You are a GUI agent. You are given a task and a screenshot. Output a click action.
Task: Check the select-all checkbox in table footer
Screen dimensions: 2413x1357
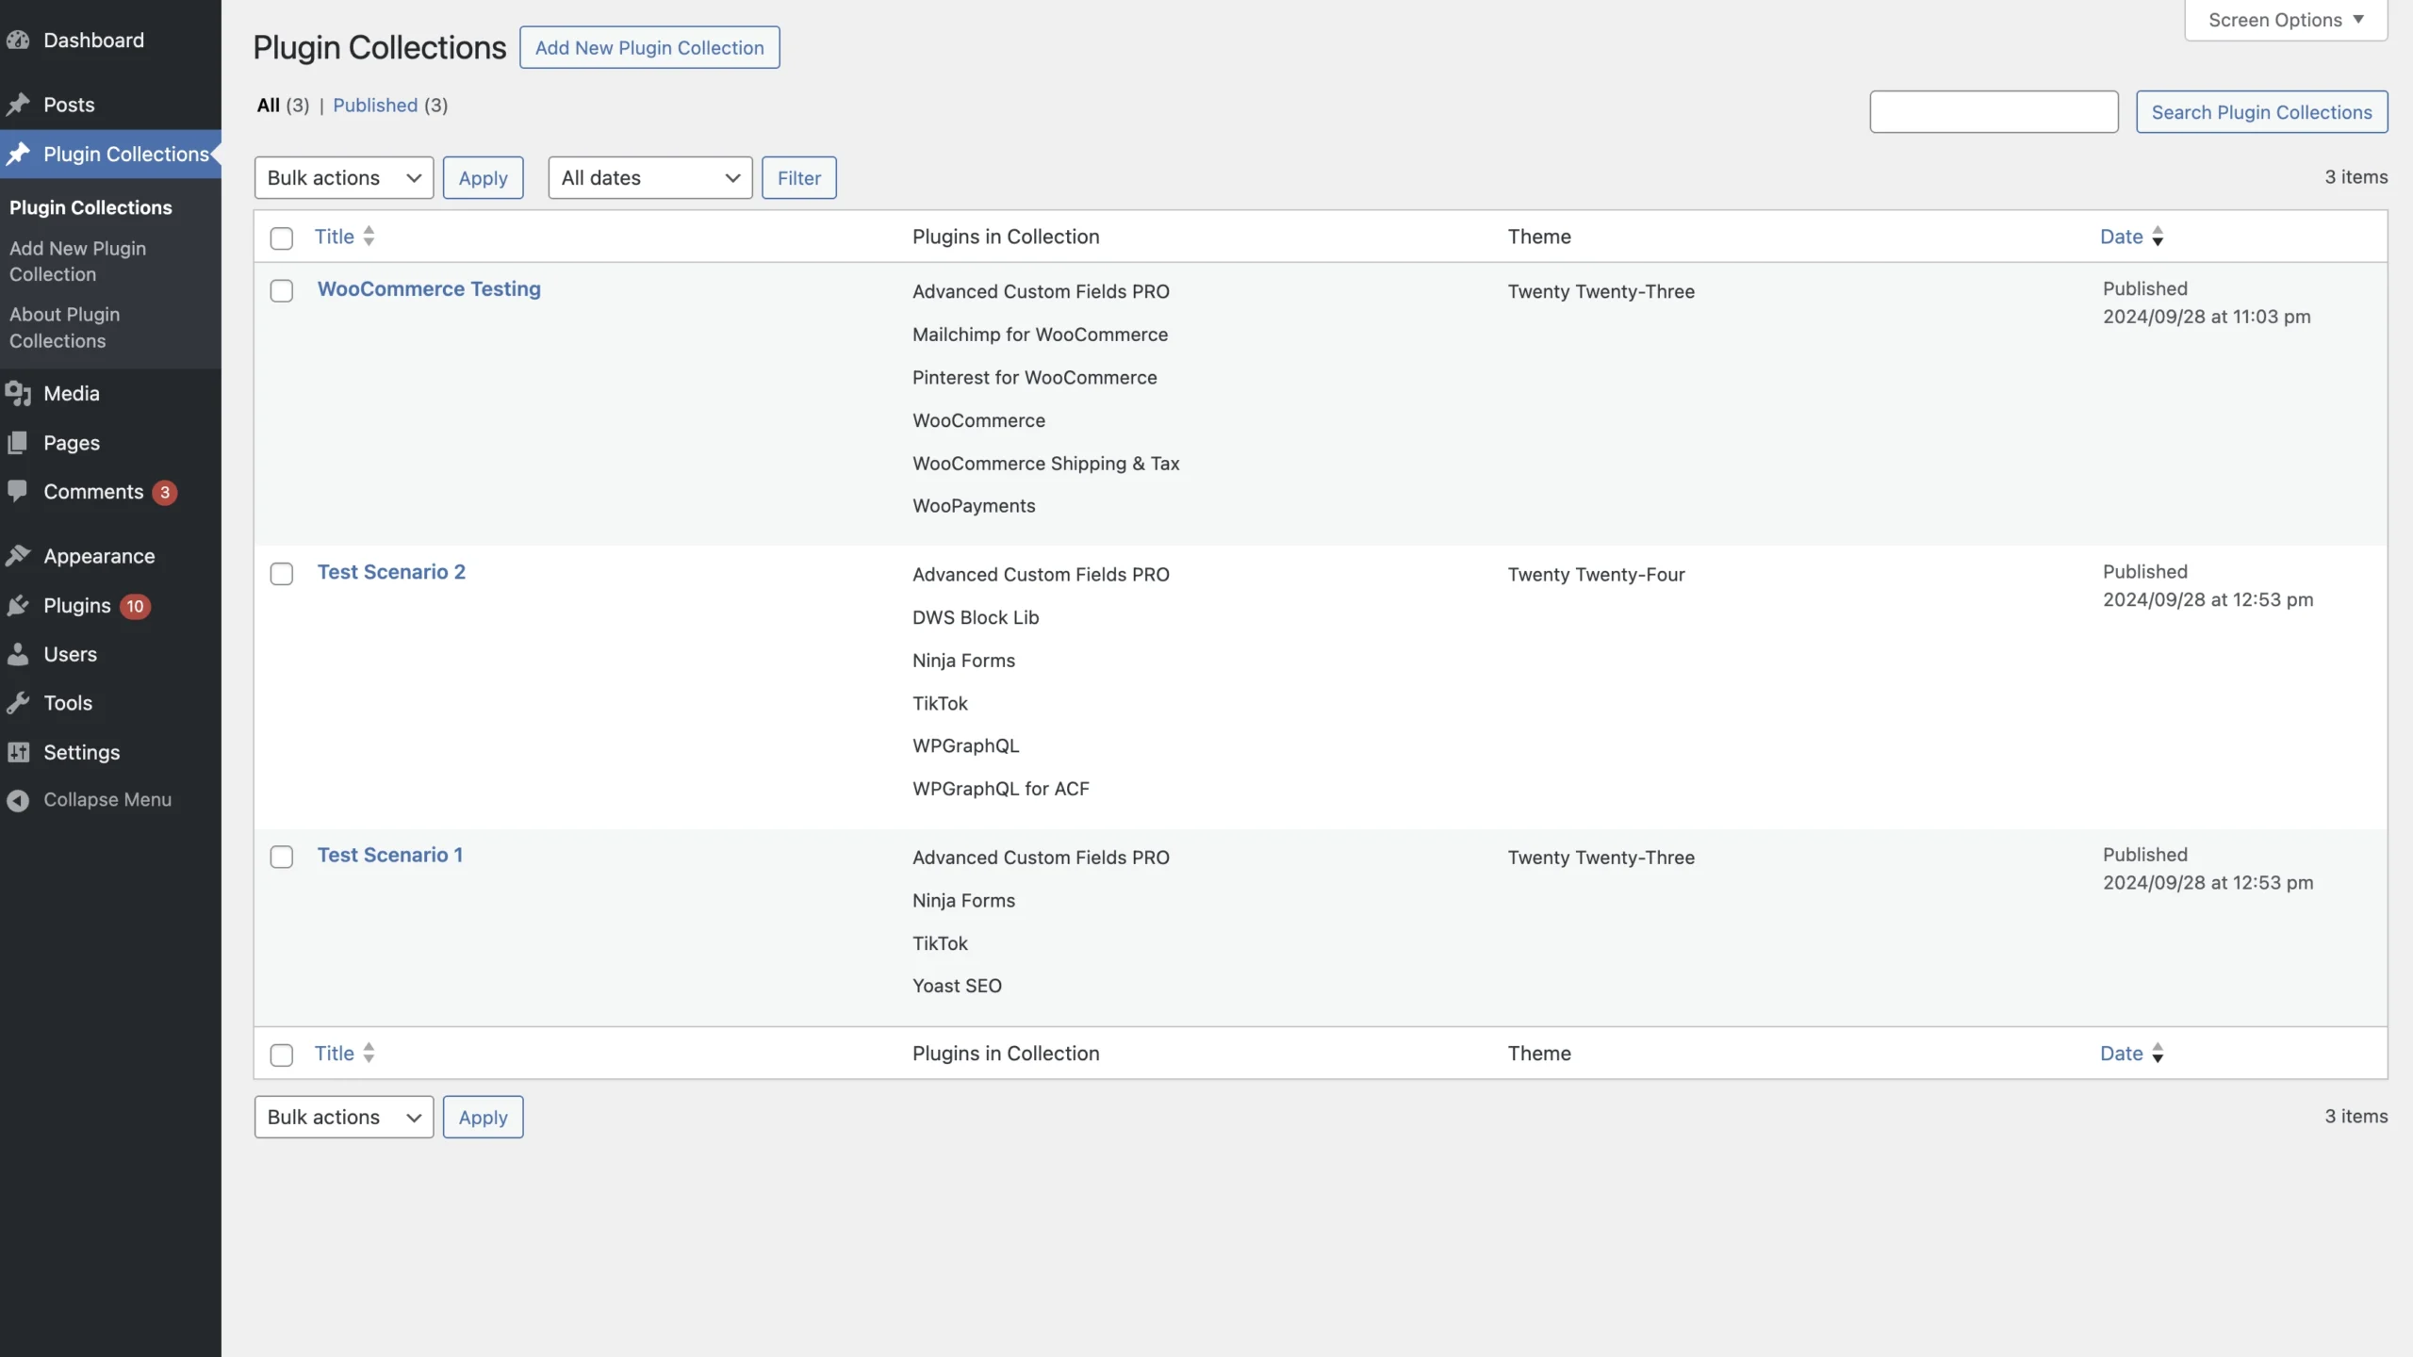(x=282, y=1055)
